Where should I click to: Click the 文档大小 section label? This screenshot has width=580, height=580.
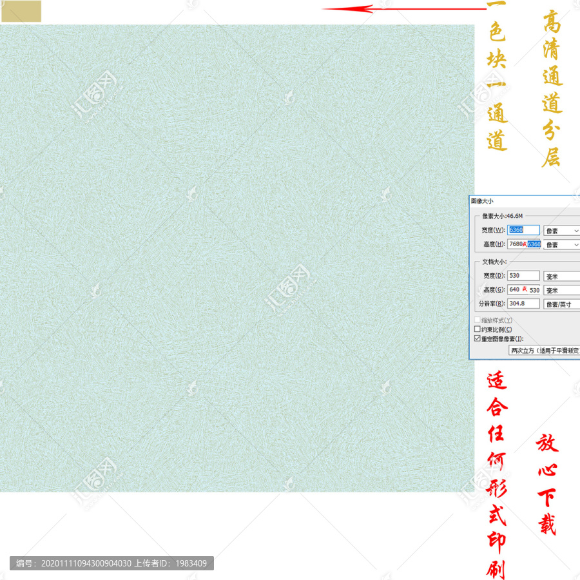[x=494, y=262]
